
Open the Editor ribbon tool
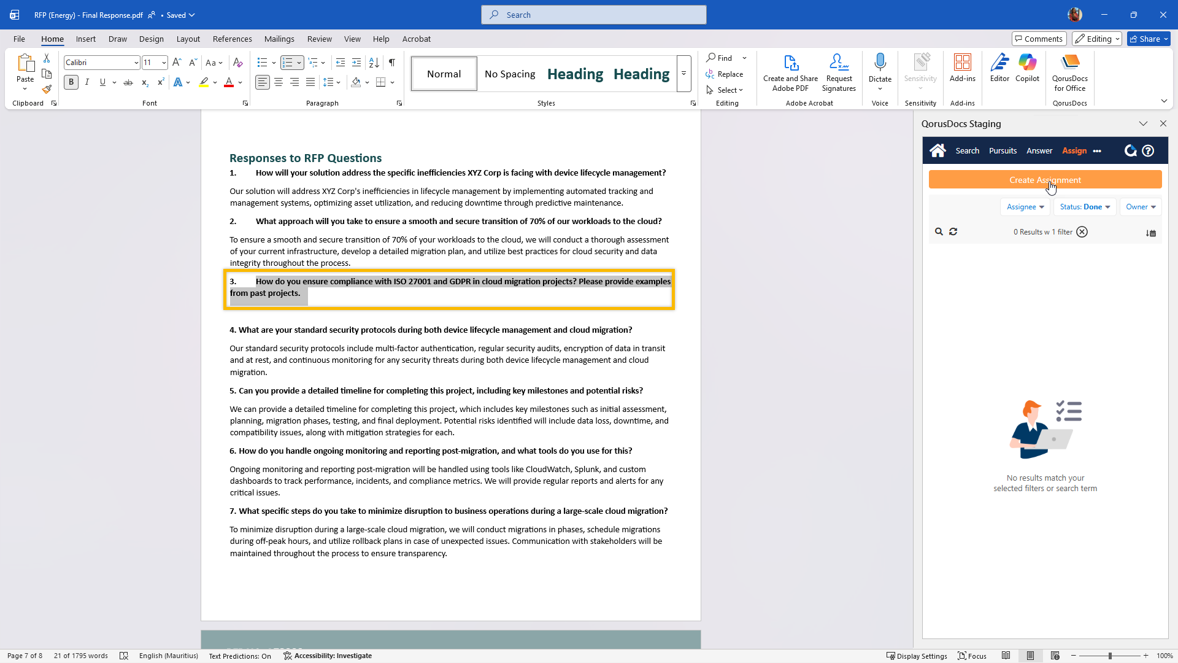tap(999, 68)
